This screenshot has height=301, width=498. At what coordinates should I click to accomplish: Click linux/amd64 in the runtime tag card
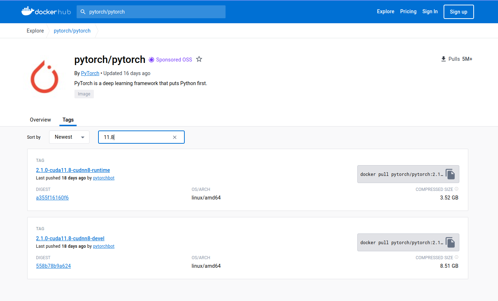(206, 198)
